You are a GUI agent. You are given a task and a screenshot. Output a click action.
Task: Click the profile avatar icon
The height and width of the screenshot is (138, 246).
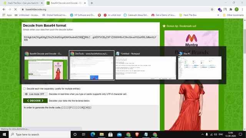[237, 9]
